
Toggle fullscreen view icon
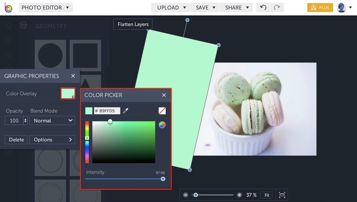282,195
